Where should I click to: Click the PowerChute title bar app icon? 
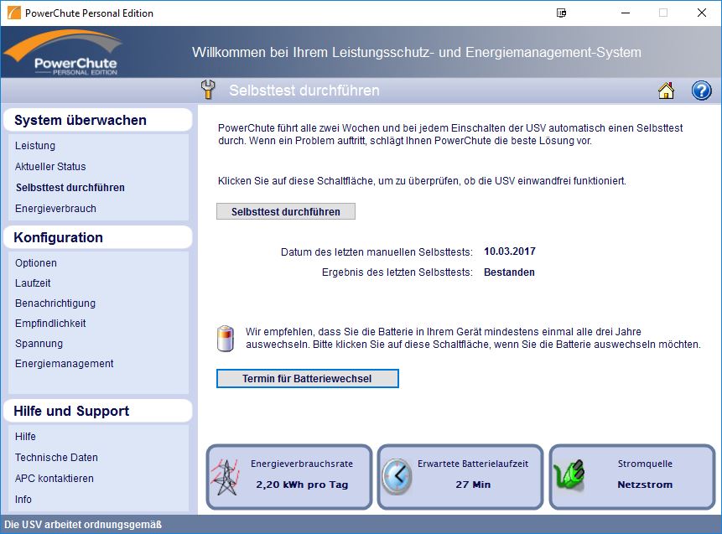point(13,13)
